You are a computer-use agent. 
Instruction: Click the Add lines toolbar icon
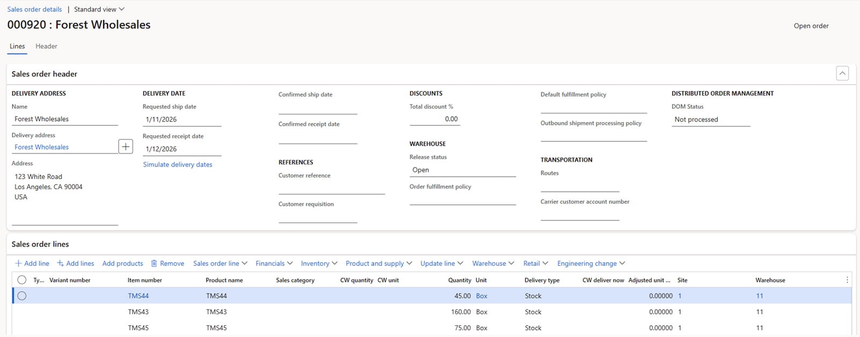[x=61, y=263]
